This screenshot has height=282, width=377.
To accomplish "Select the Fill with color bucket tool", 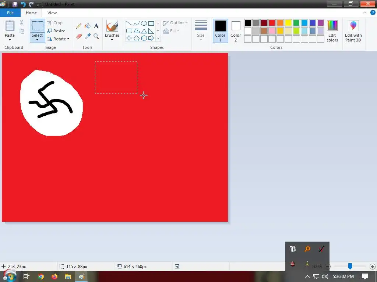I will pos(88,26).
